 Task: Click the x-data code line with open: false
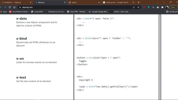[95, 19]
